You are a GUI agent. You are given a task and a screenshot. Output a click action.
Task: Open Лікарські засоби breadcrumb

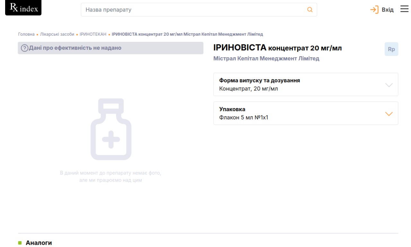57,34
